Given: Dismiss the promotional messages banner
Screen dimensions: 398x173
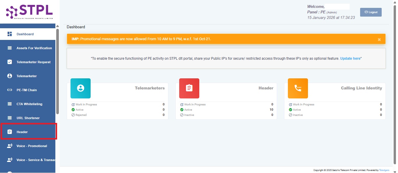Looking at the screenshot, I should tap(379, 39).
